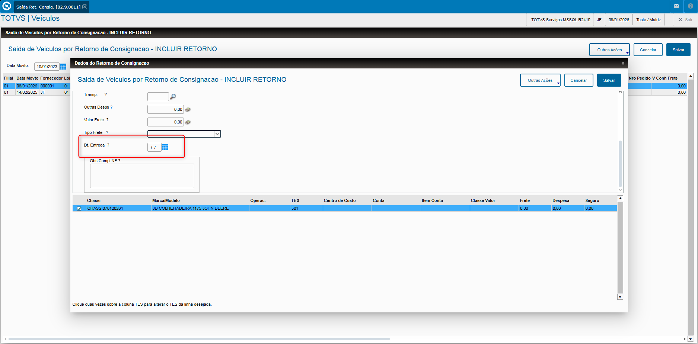Open calculator icon beside Outras Desps
698x344 pixels.
pyautogui.click(x=188, y=109)
